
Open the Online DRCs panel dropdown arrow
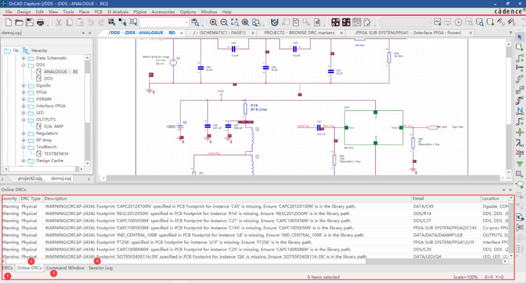pyautogui.click(x=504, y=190)
